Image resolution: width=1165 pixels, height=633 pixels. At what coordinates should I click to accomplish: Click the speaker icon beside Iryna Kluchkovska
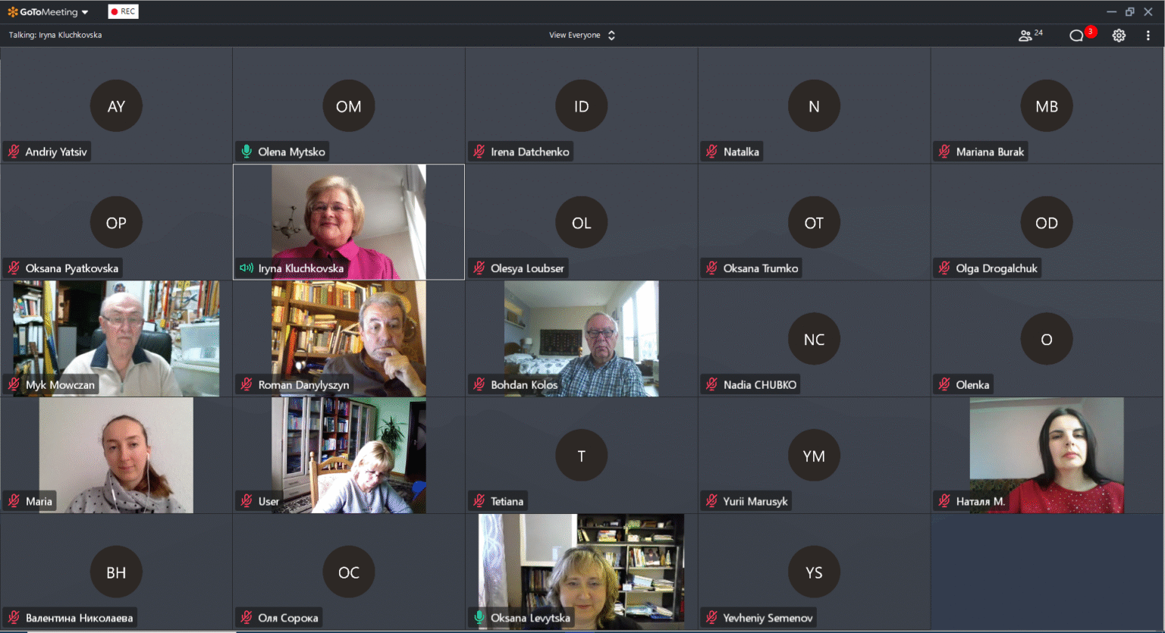pos(247,268)
